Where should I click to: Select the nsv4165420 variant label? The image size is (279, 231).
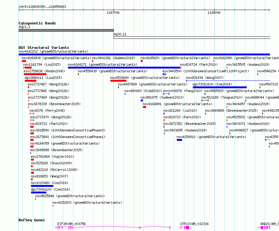[175, 58]
